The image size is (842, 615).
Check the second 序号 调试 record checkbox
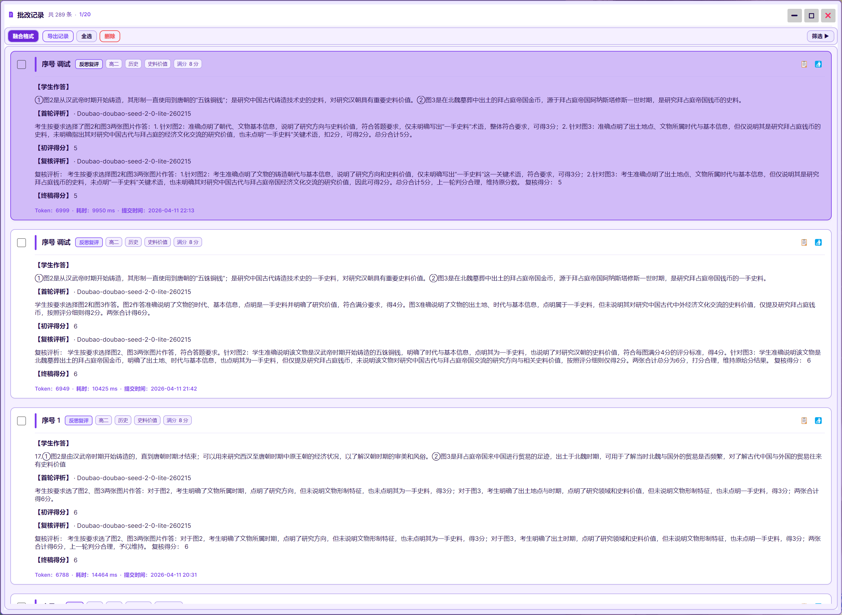[22, 243]
